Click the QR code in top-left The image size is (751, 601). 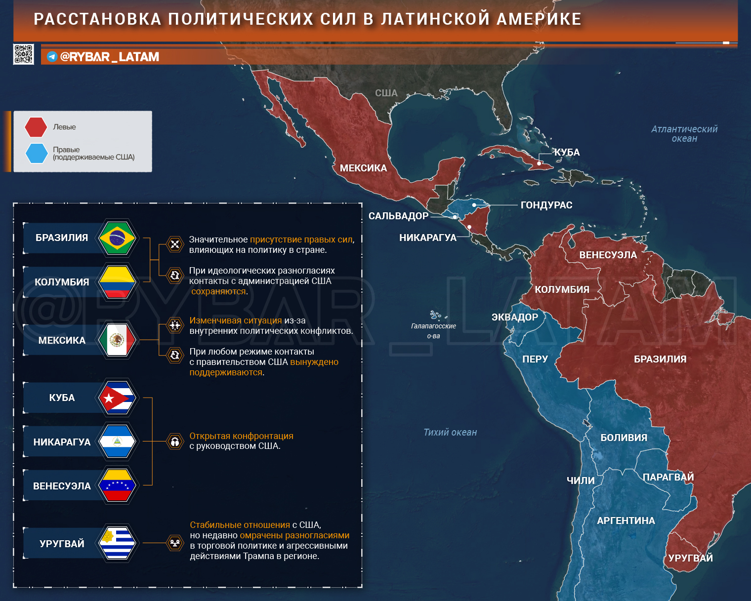23,54
